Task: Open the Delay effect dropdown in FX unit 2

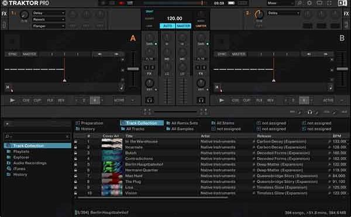Action: tap(284, 13)
